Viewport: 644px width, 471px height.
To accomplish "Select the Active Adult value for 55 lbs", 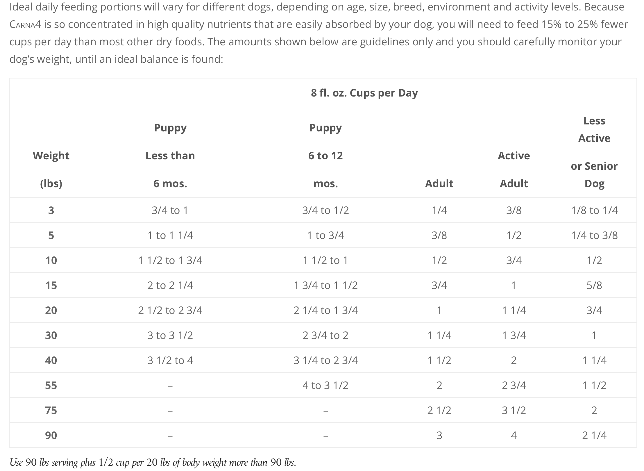I will point(514,385).
